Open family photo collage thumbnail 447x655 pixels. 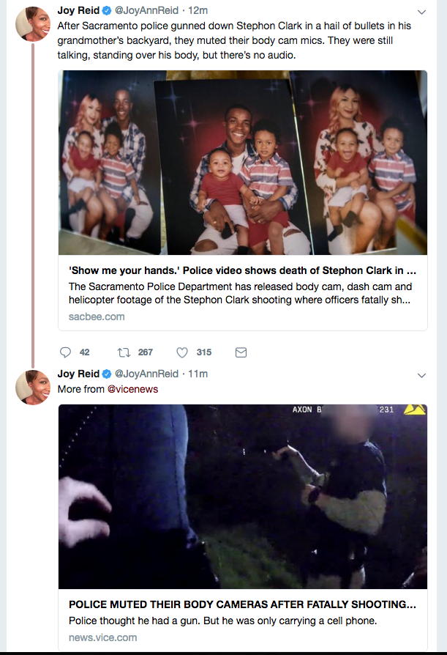[243, 163]
